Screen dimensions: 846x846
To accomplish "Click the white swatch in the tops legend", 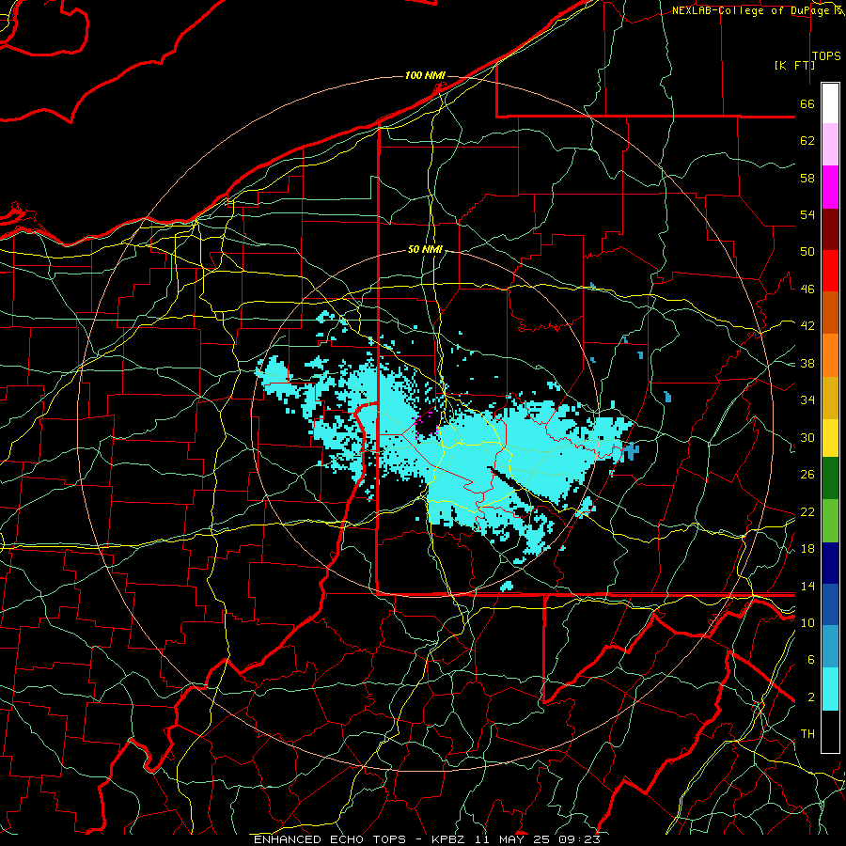I will pyautogui.click(x=830, y=103).
